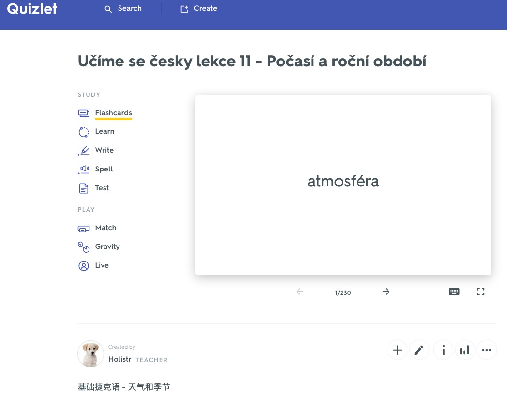Flip the atmosféra flashcard

tap(343, 185)
